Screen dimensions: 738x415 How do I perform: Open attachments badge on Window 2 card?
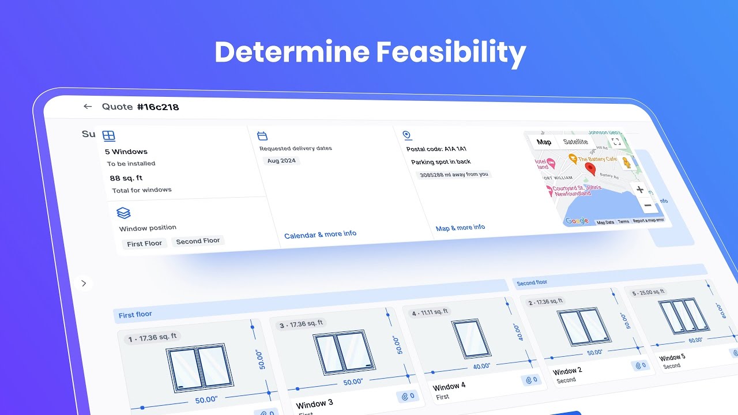(640, 365)
